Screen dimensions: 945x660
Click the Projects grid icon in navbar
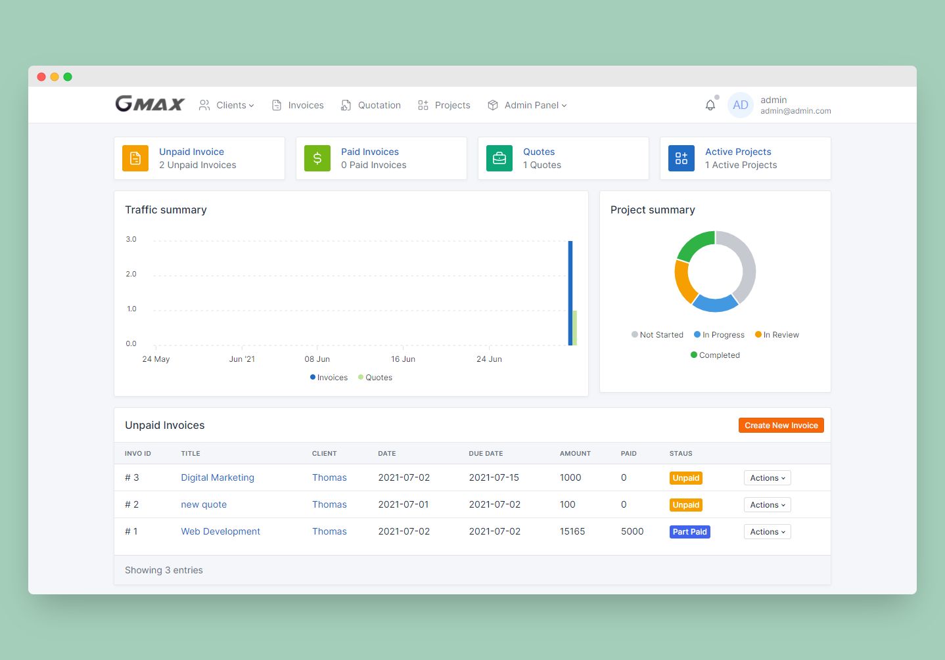point(423,105)
